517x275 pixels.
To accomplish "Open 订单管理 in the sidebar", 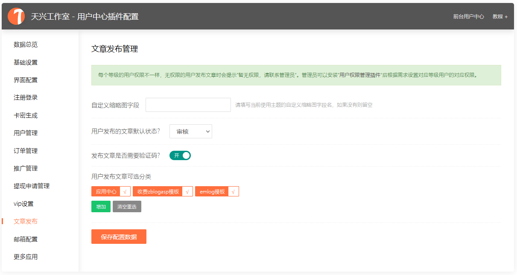I will [x=26, y=151].
